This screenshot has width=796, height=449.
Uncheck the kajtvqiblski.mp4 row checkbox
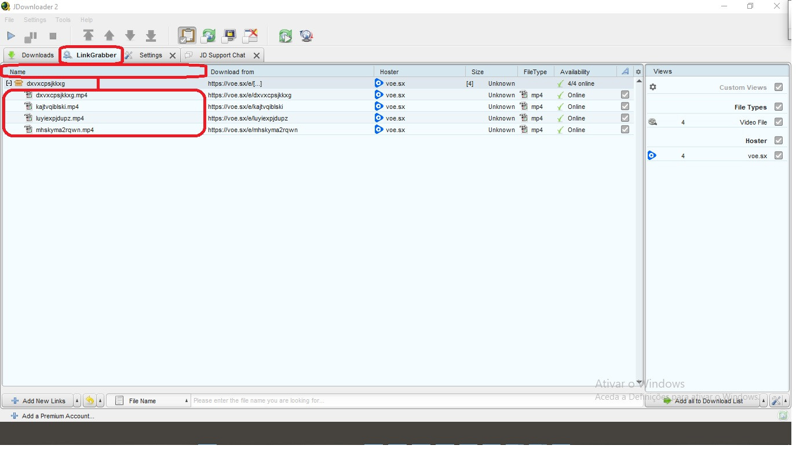click(x=625, y=106)
